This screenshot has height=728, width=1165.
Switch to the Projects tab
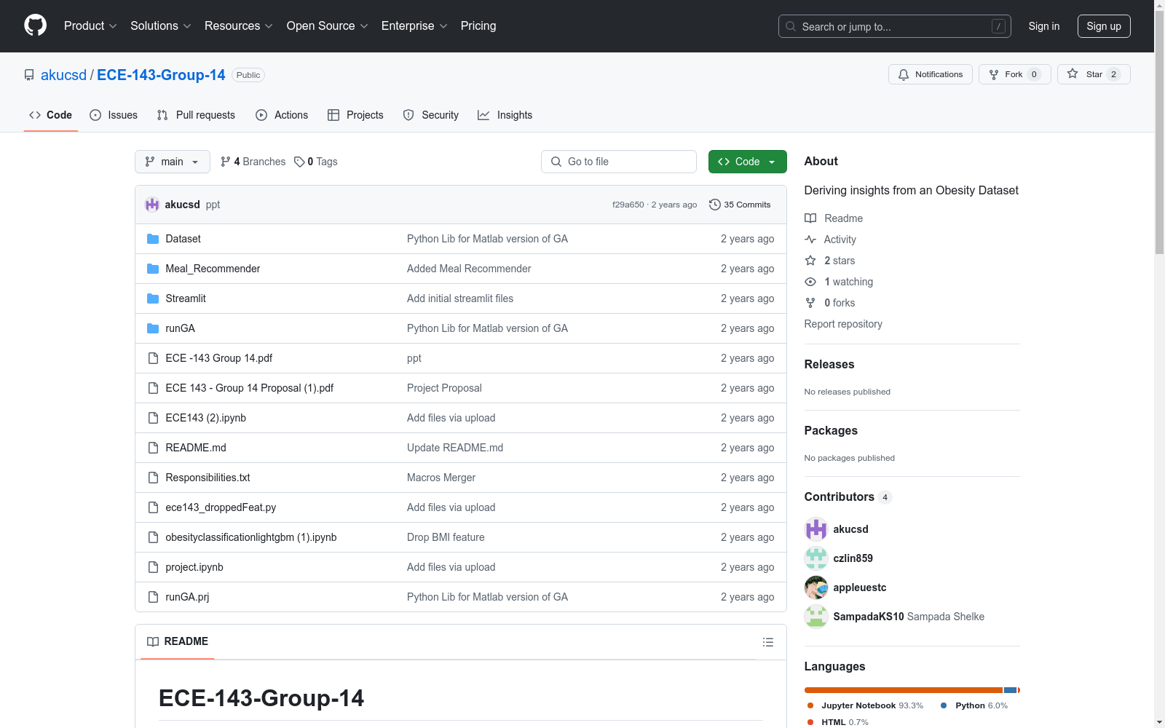[355, 115]
